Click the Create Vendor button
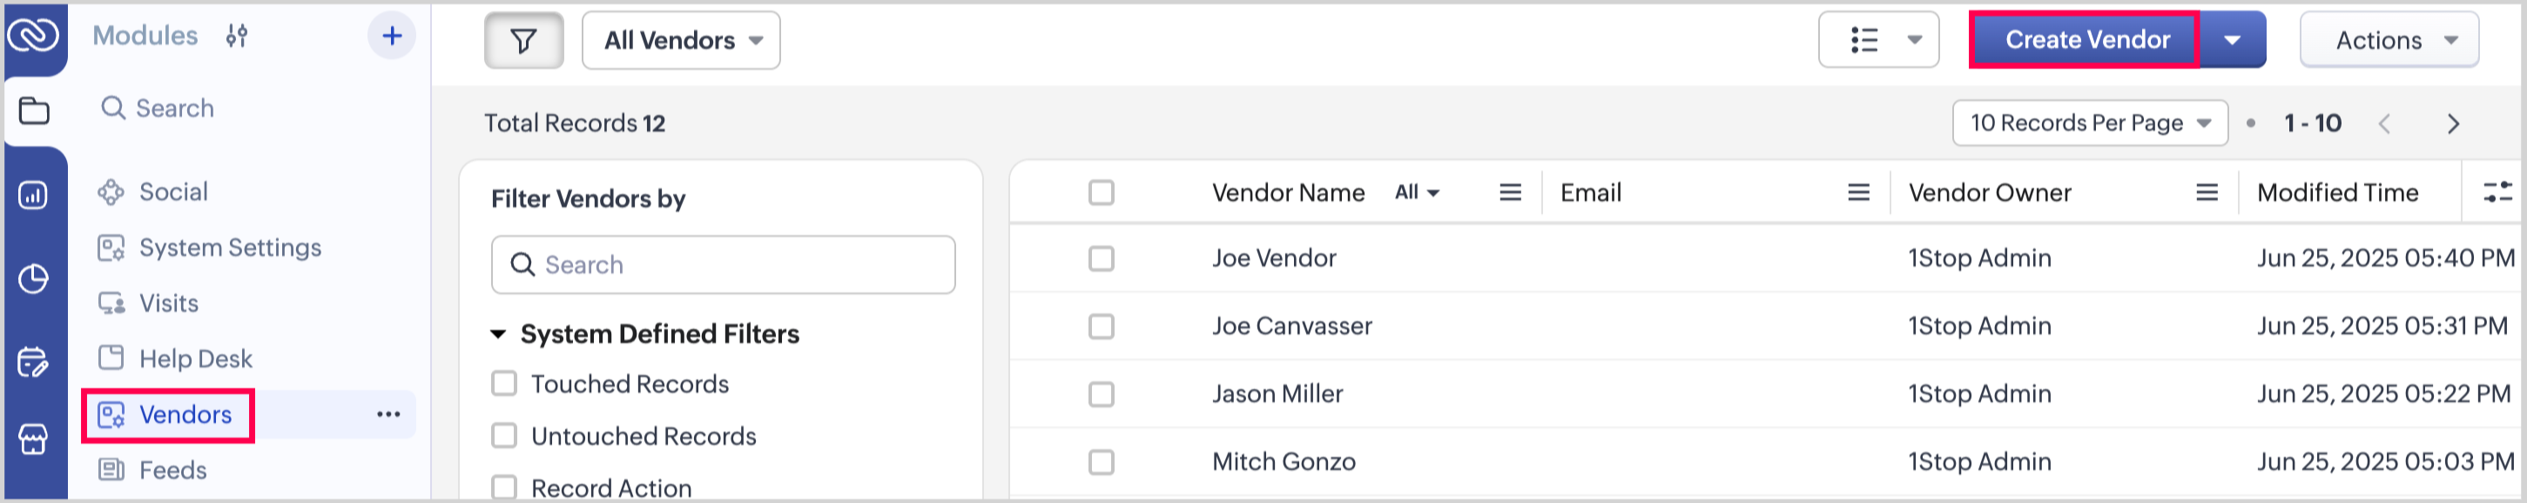Screen dimensions: 2527x503 coord(2086,40)
